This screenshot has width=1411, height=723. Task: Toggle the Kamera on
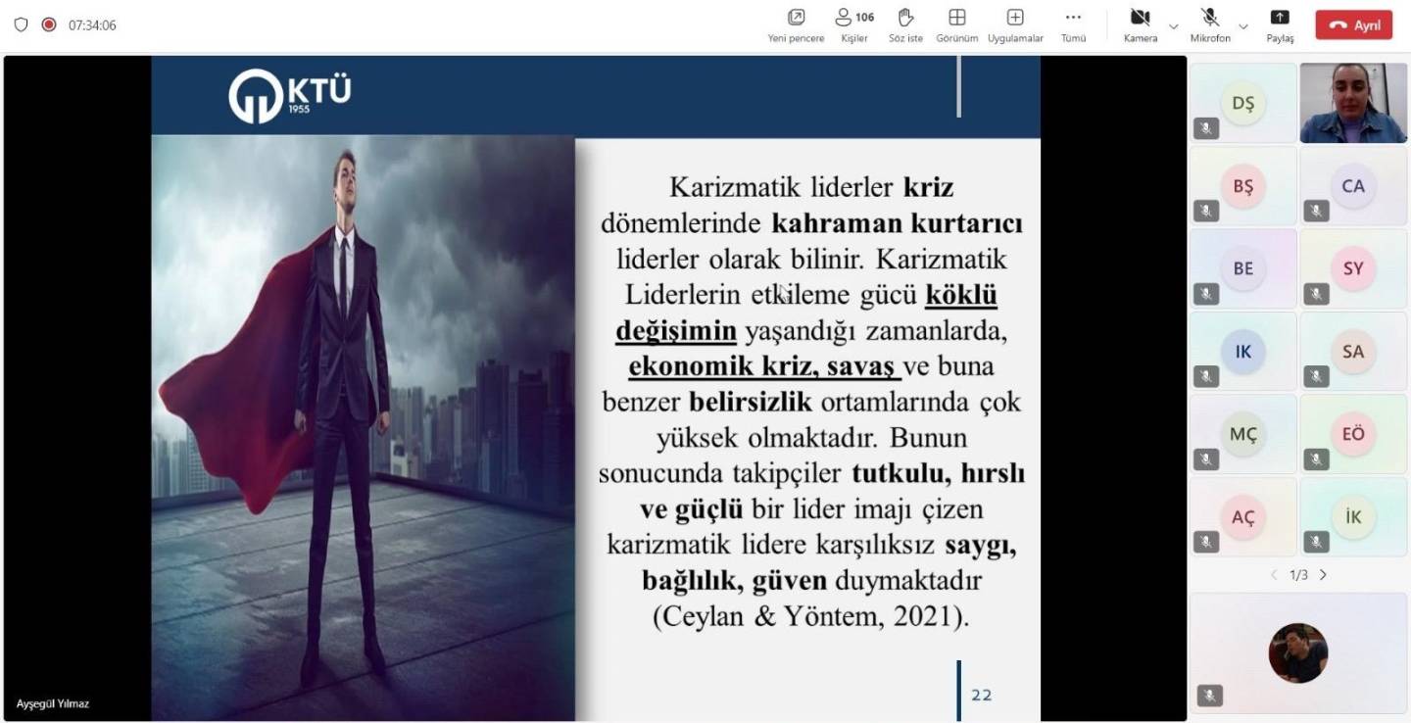coord(1140,25)
